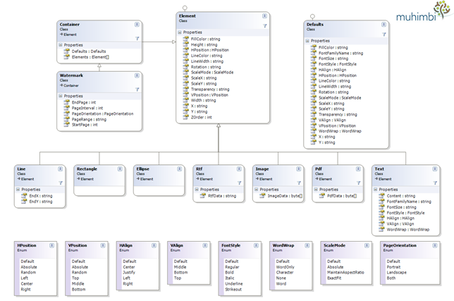Select VAlign : VAlign in Defaults class
Viewport: 454px width, 301px height.
333,120
